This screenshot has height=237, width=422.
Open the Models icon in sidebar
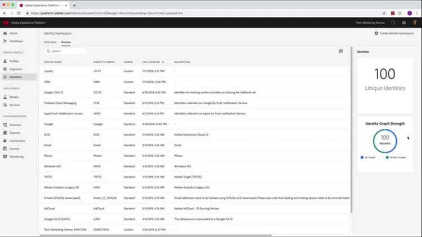5,97
